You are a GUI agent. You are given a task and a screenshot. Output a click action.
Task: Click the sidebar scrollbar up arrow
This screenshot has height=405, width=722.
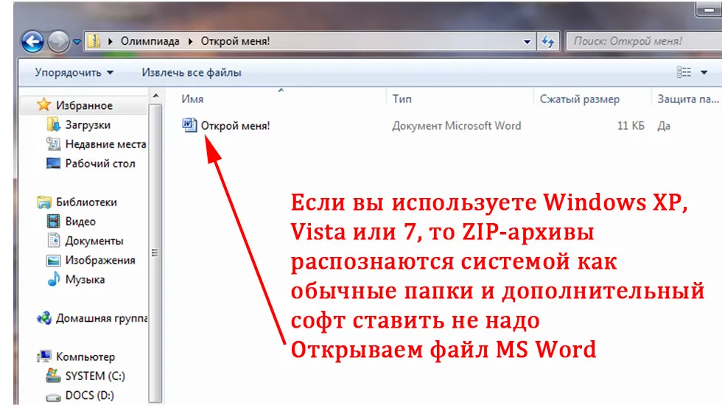point(155,96)
